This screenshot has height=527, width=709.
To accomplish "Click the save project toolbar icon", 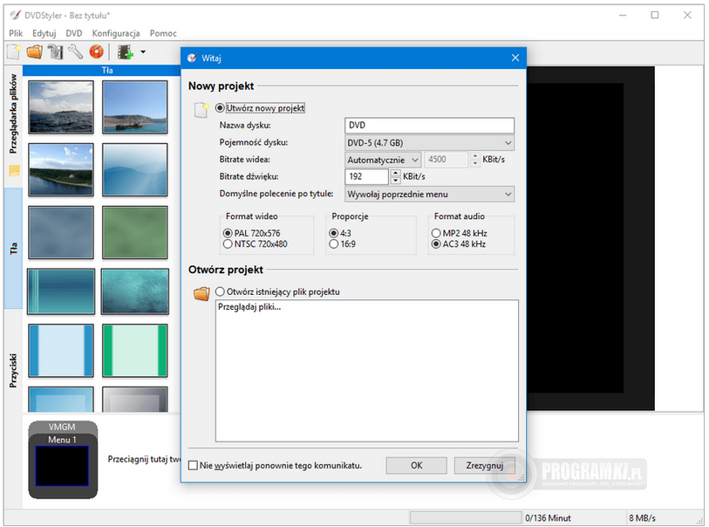I will coord(55,52).
